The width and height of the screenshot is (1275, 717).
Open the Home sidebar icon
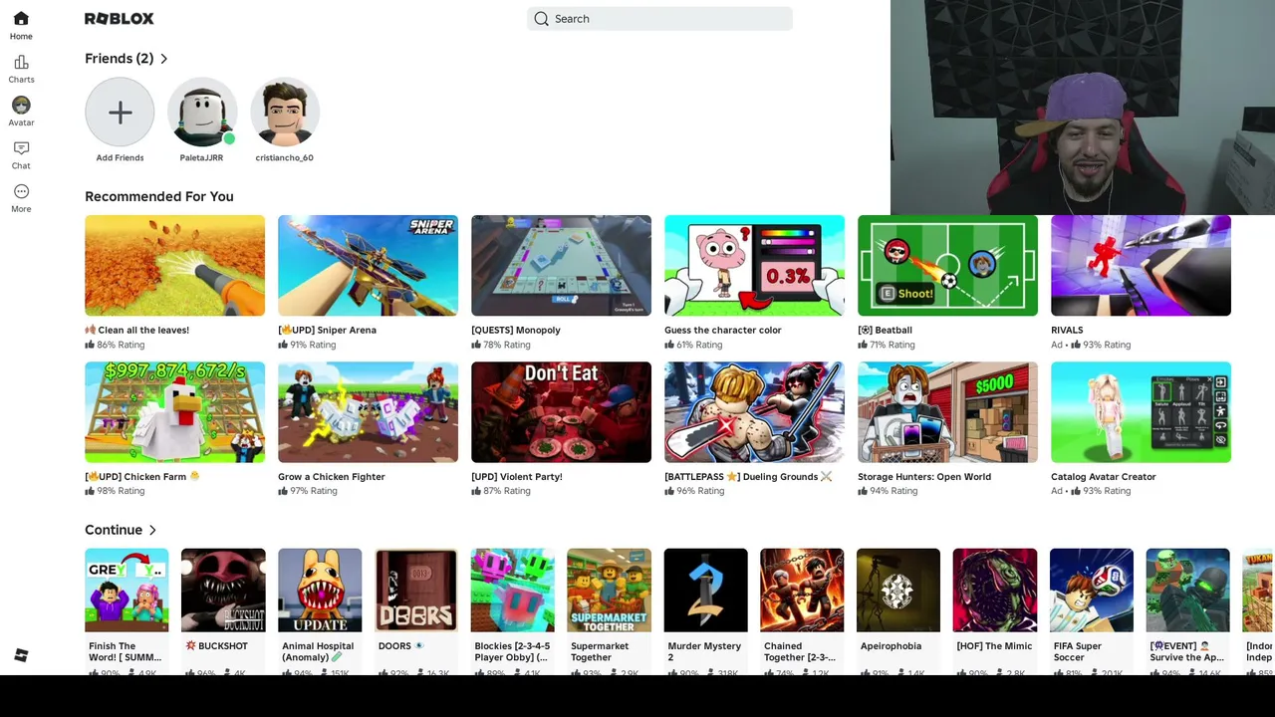(21, 19)
